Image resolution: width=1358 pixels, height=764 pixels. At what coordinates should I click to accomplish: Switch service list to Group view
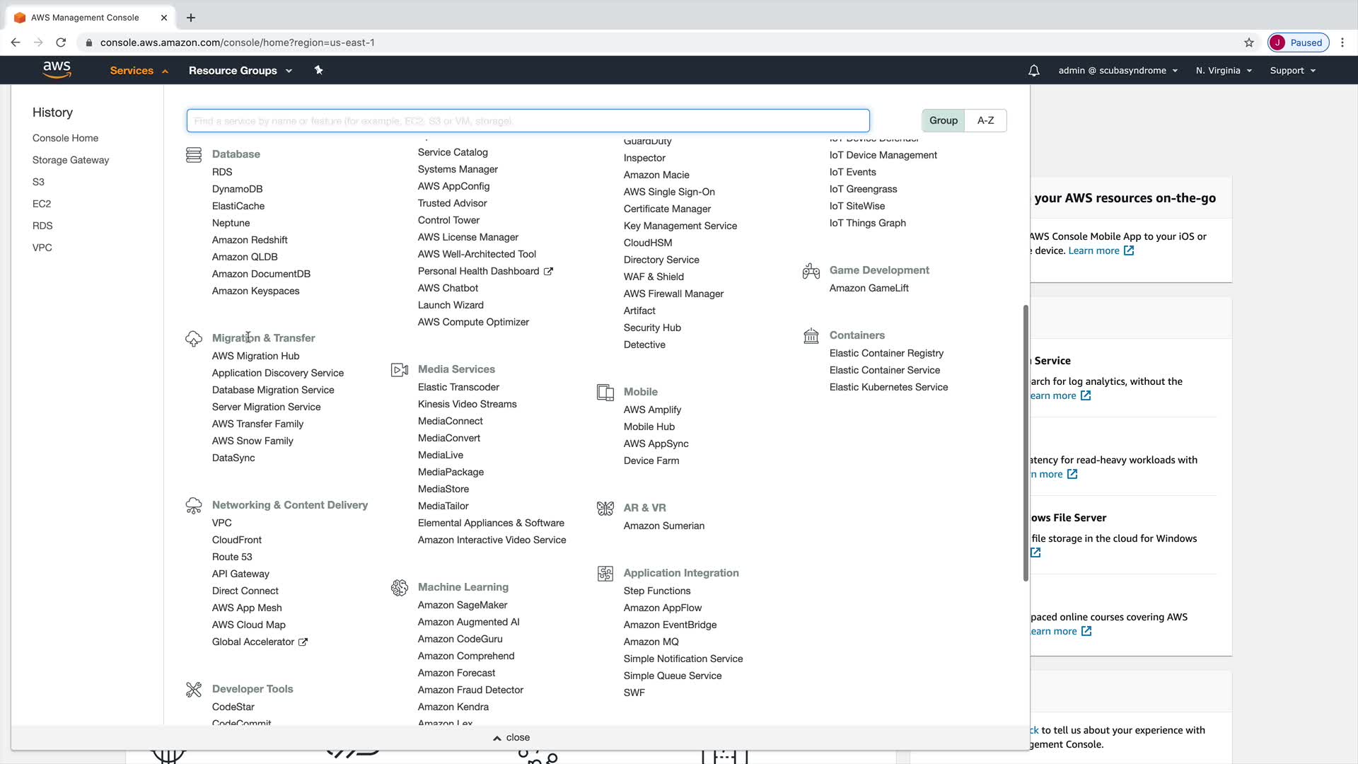click(943, 120)
